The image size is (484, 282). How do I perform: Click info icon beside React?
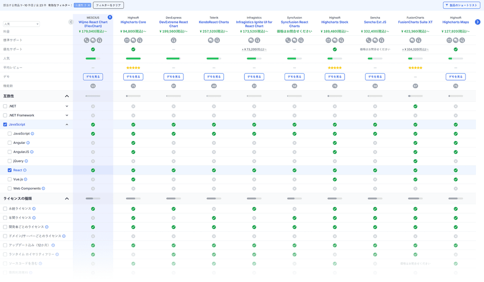(25, 170)
